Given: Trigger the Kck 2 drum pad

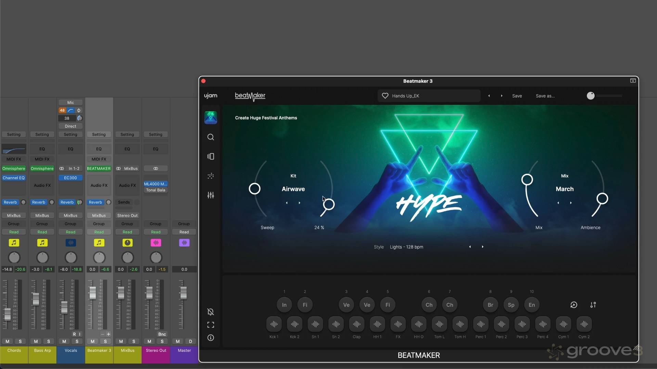Looking at the screenshot, I should 295,324.
